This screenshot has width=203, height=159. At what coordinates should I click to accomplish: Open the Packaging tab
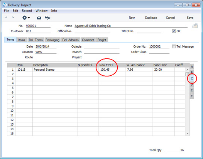(x=52, y=40)
